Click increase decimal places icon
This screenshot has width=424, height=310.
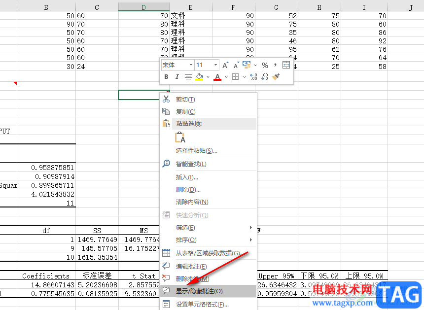pyautogui.click(x=253, y=77)
